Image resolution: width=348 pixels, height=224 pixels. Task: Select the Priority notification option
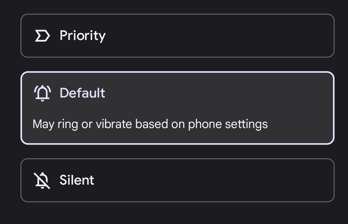pos(177,36)
